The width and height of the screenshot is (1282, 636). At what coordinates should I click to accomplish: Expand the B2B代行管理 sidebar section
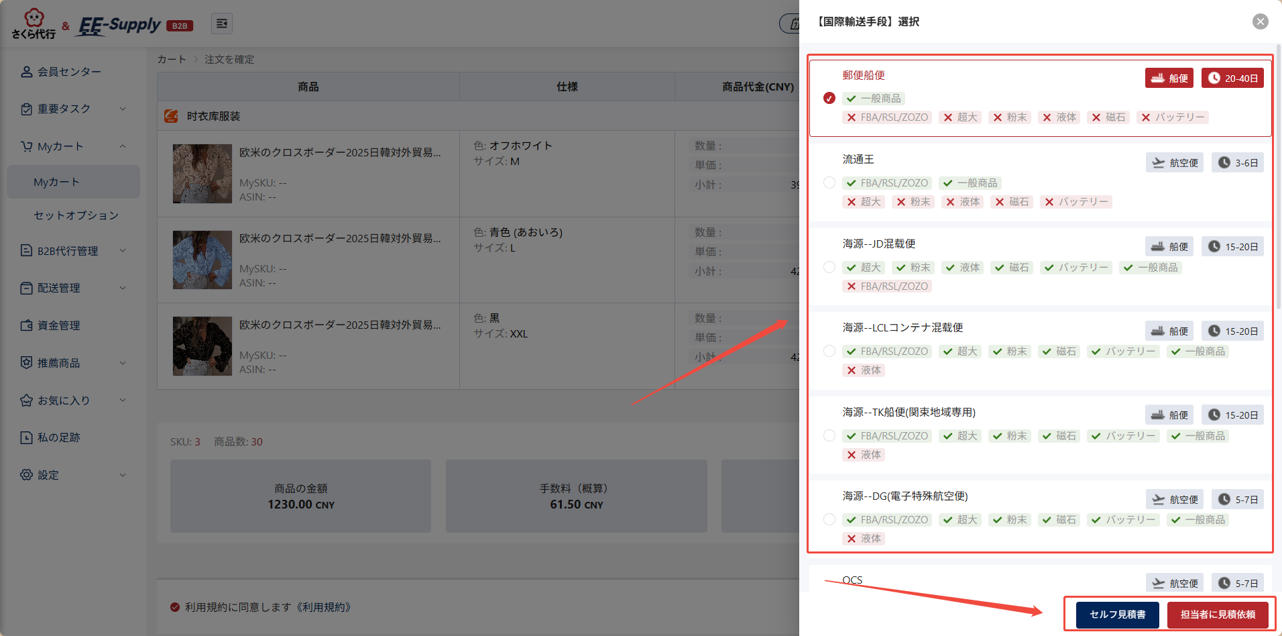pos(123,250)
